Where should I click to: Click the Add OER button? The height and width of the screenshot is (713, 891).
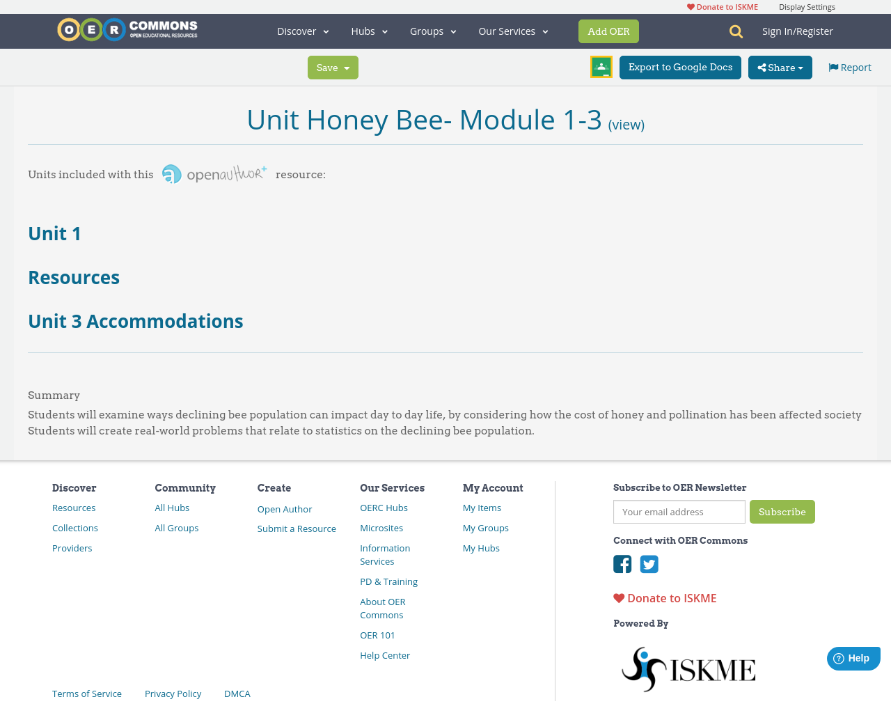coord(608,31)
